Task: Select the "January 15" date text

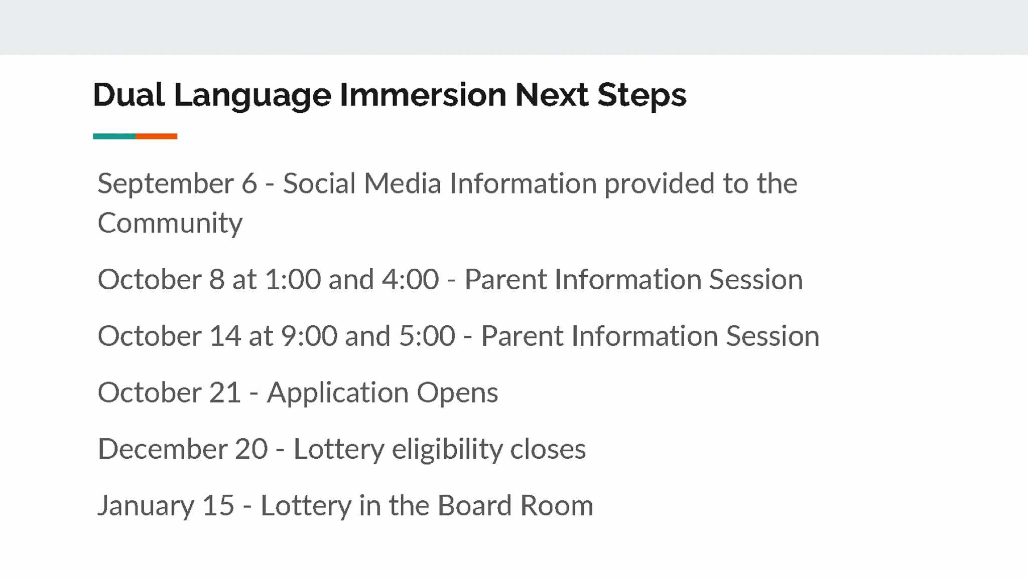Action: pos(166,505)
